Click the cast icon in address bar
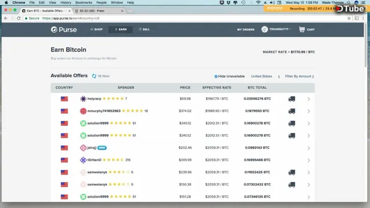Image resolution: width=370 pixels, height=208 pixels. tap(357, 18)
